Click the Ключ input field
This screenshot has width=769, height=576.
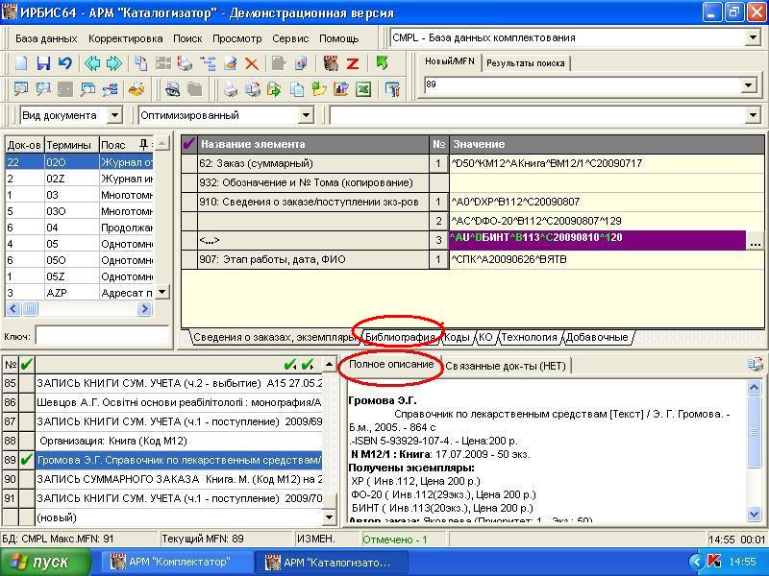[x=88, y=336]
